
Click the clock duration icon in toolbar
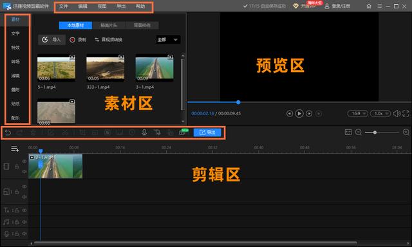pyautogui.click(x=132, y=133)
